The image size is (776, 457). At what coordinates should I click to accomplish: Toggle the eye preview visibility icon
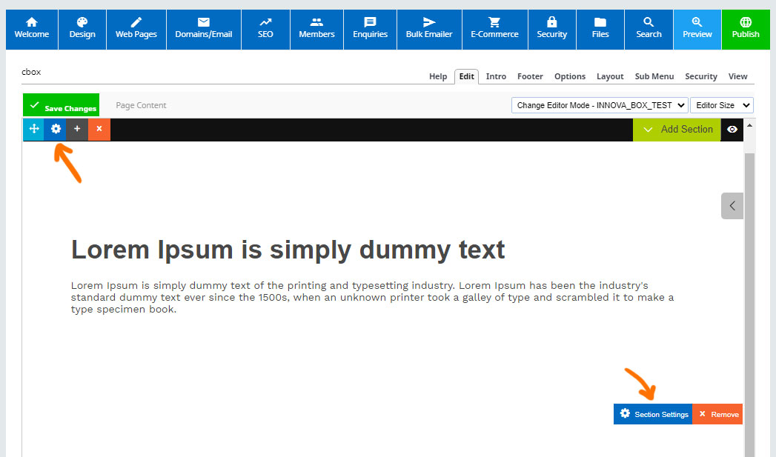[x=732, y=130]
